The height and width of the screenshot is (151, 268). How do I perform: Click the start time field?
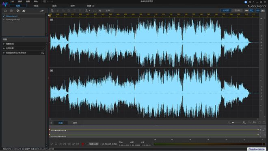pyautogui.click(x=124, y=145)
